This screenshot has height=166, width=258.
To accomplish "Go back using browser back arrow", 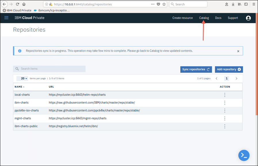I will pyautogui.click(x=4, y=4).
